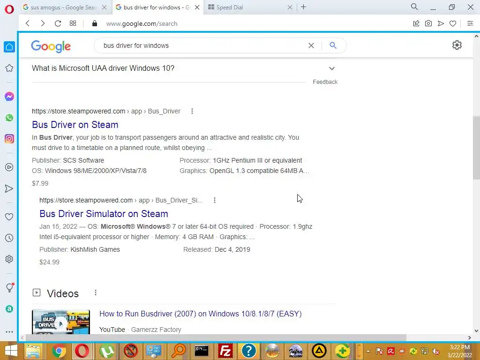Open 'Bus Driver Simulator on Steam' link

[104, 214]
